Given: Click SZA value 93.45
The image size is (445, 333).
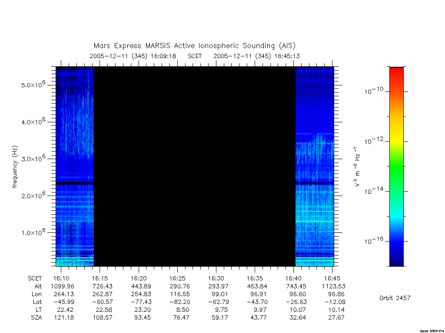Looking at the screenshot, I should click(143, 318).
